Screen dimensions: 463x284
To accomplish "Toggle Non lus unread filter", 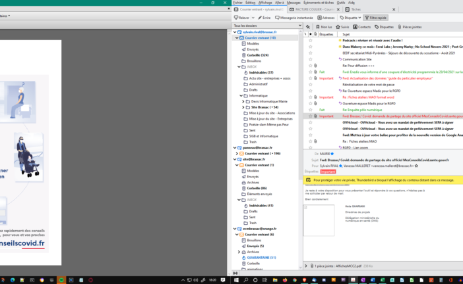I will (324, 27).
